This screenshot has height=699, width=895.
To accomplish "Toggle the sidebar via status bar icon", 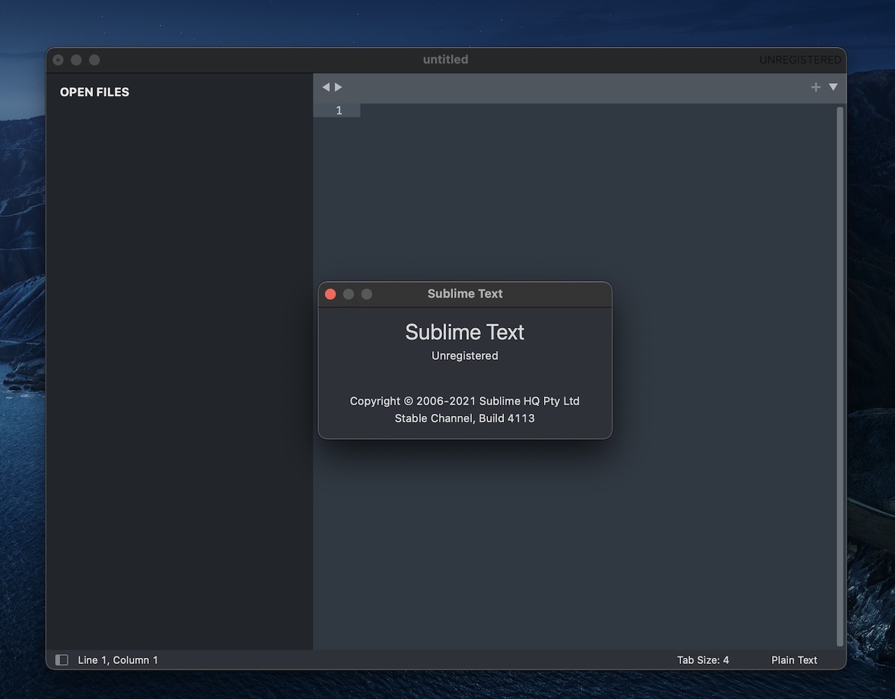I will (x=62, y=660).
